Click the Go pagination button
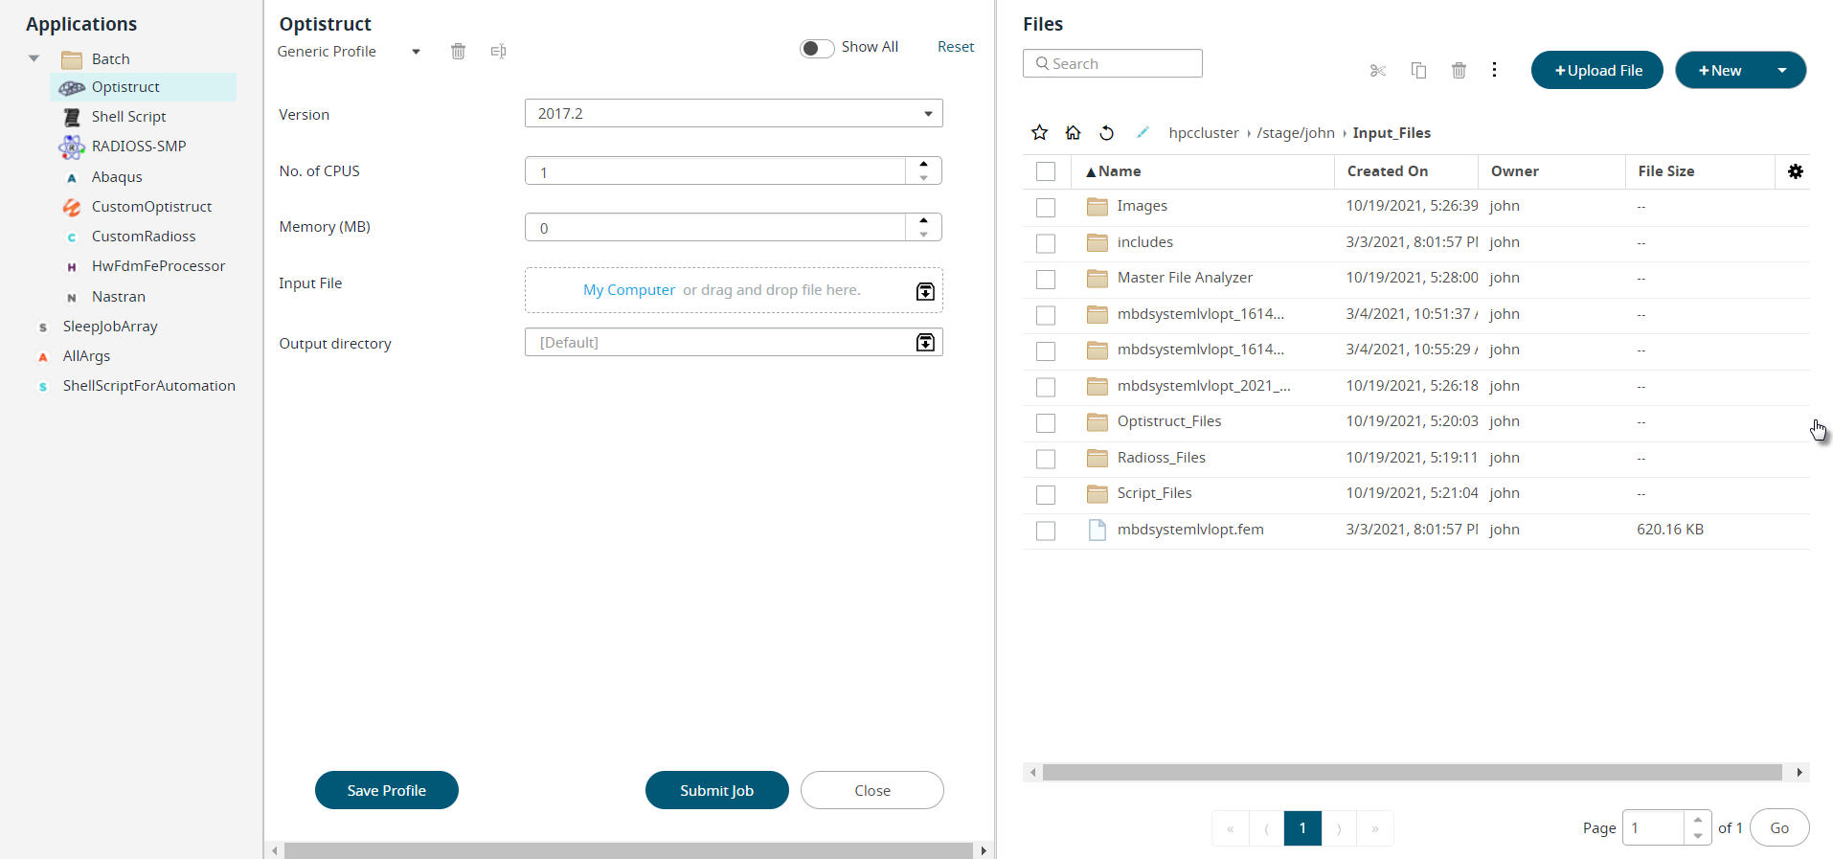This screenshot has height=859, width=1833. click(x=1779, y=827)
